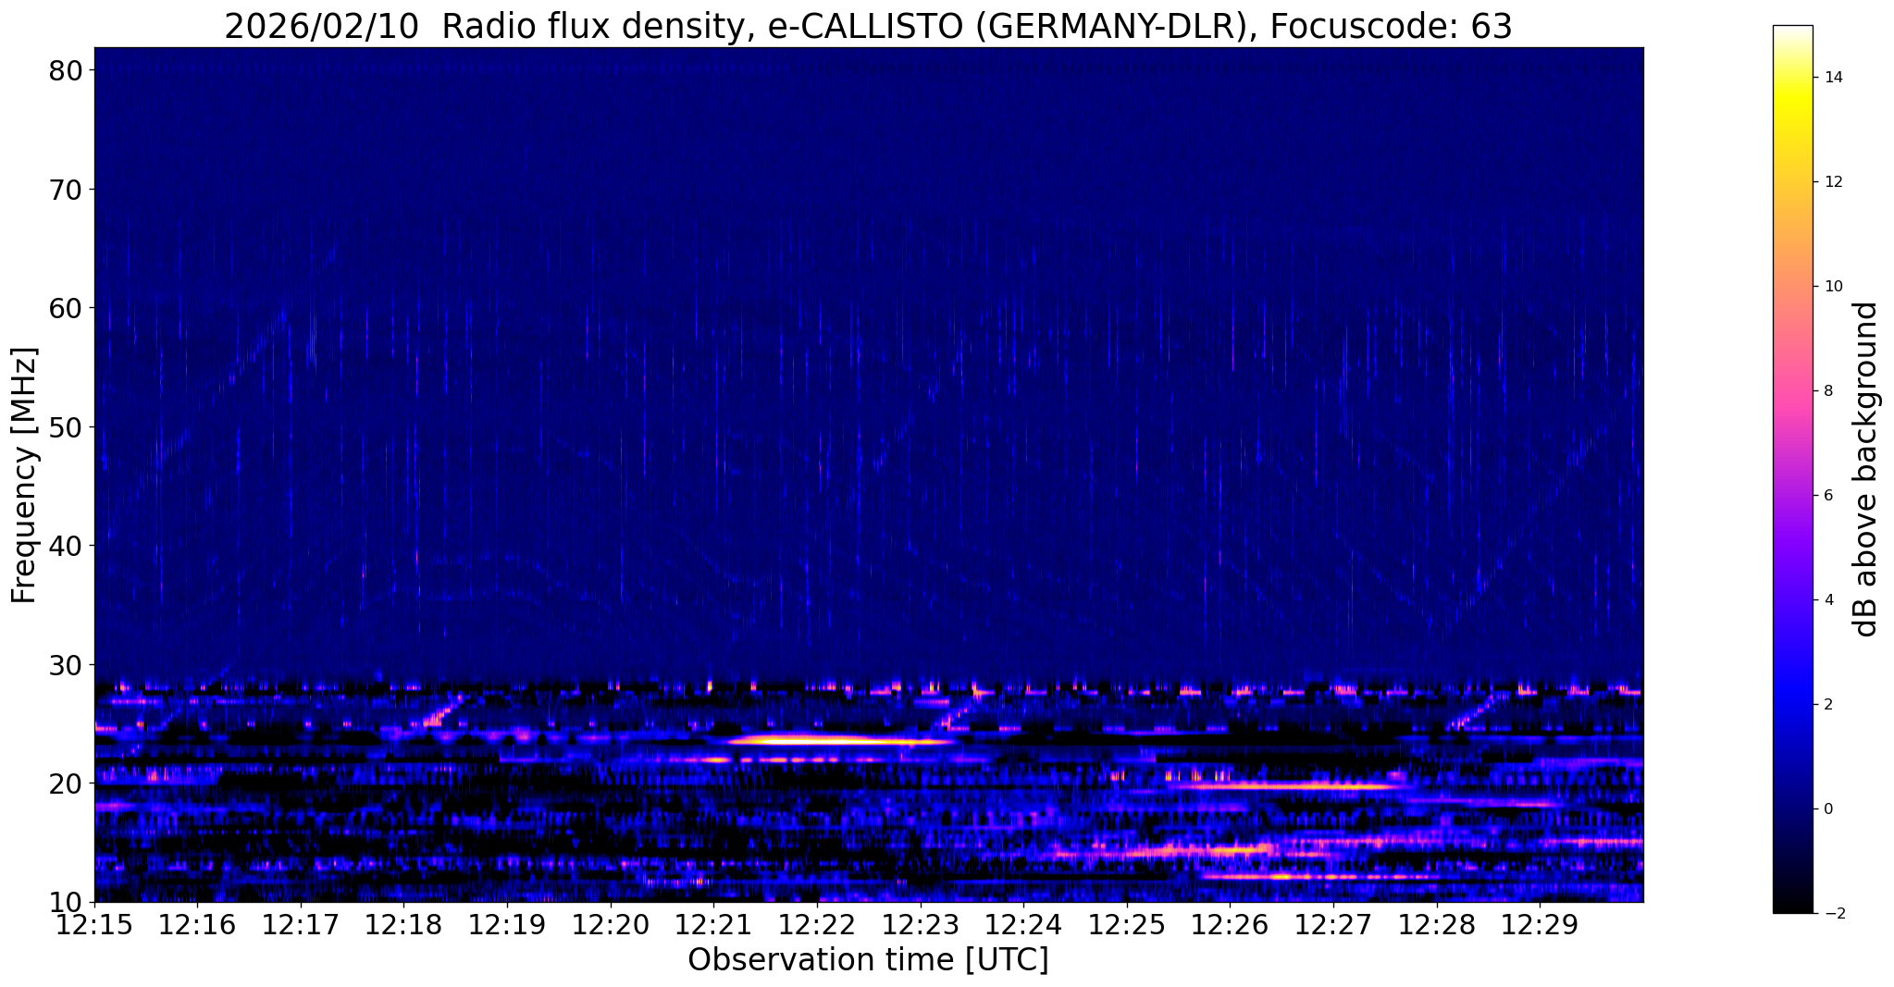Click the 12:29 time axis label
The height and width of the screenshot is (987, 1894).
click(1540, 925)
